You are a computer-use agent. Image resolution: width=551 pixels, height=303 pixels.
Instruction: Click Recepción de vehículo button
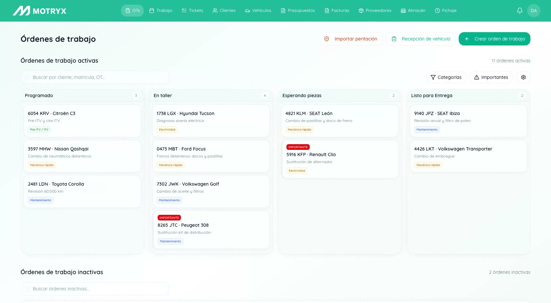pyautogui.click(x=421, y=39)
